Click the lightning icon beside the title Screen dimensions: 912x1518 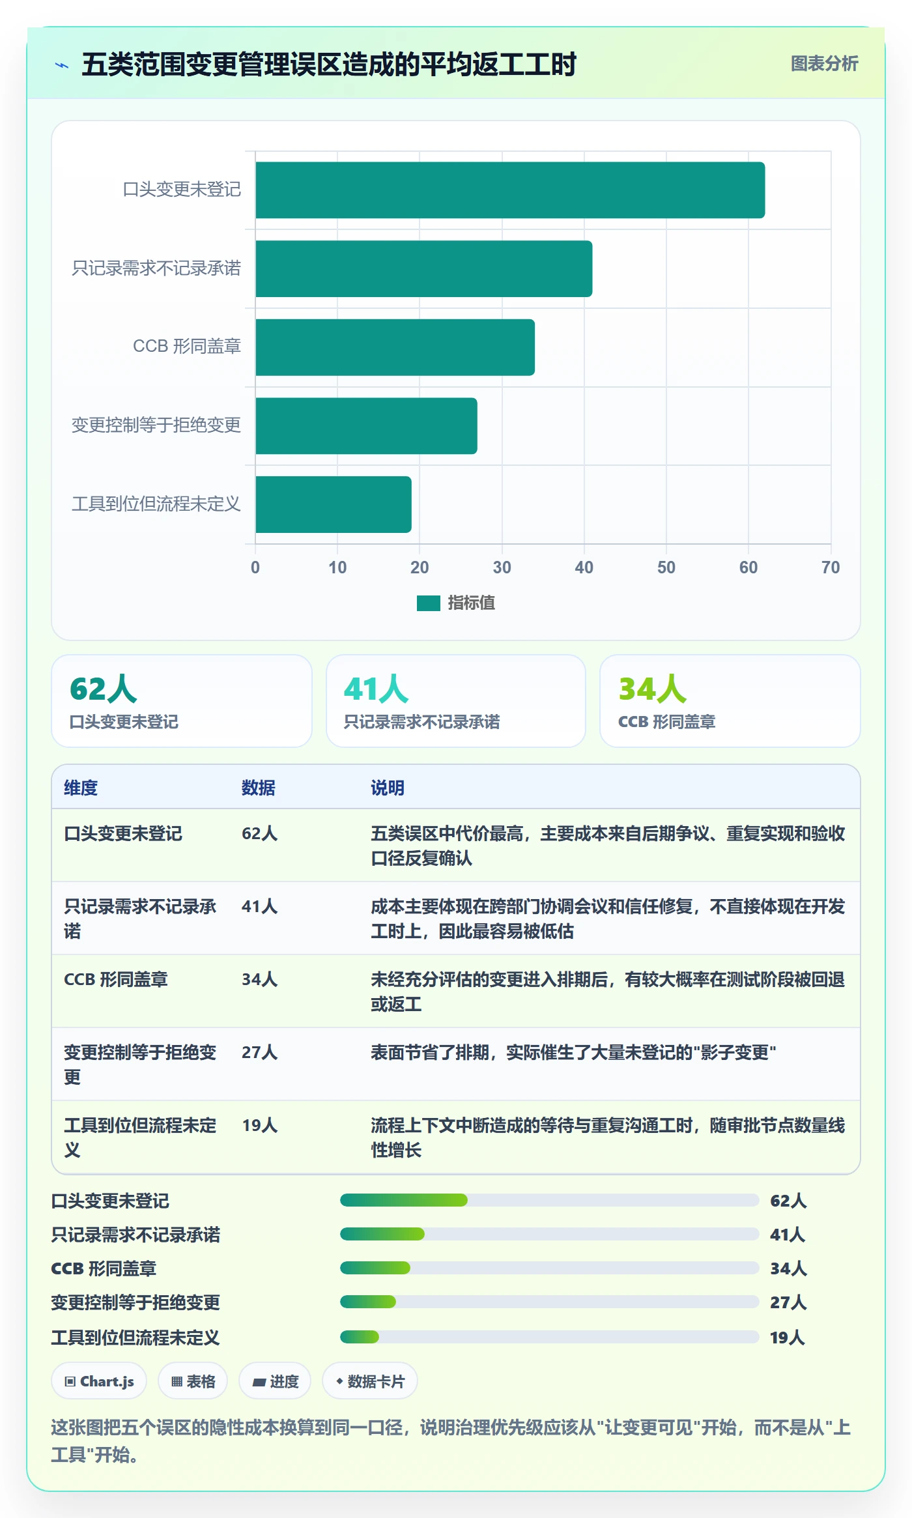(x=62, y=65)
